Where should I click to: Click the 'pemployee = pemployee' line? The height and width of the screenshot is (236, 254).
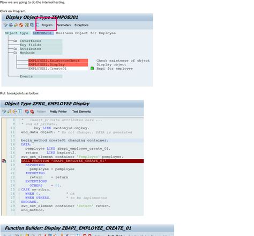click(x=52, y=169)
